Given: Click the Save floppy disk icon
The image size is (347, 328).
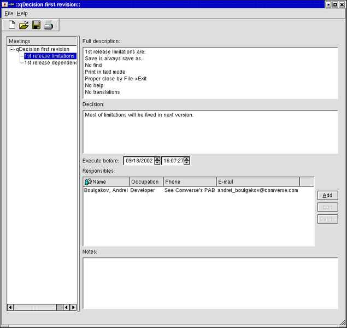Looking at the screenshot, I should (36, 25).
